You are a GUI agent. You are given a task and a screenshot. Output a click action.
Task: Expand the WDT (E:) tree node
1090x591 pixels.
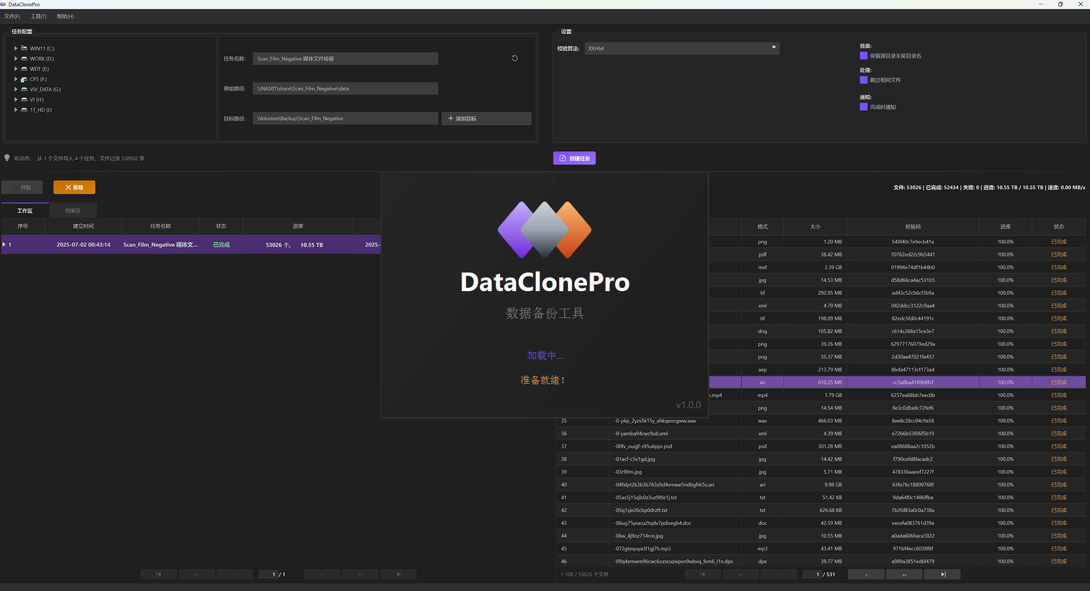(16, 69)
